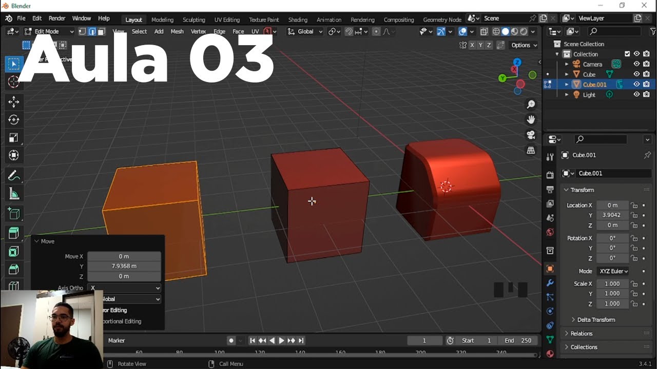Click the Move Y value field 7.9368 m
657x369 pixels.
click(x=124, y=266)
